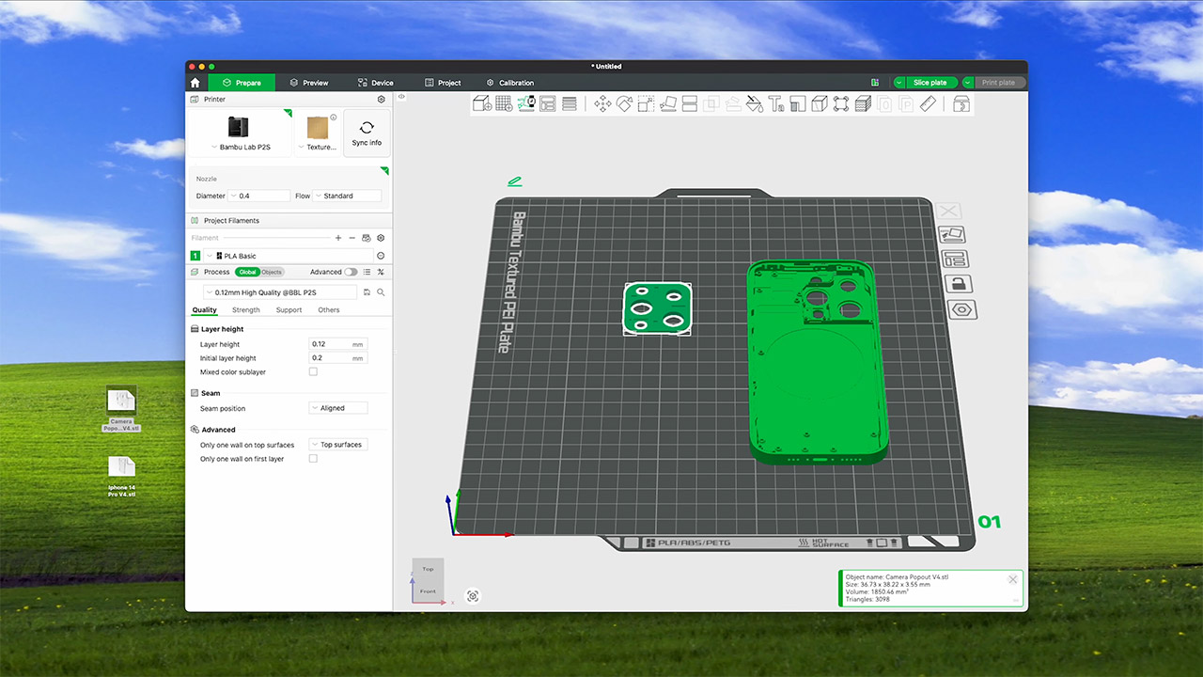Select the Scale tool in toolbar
1203x677 pixels.
646,103
